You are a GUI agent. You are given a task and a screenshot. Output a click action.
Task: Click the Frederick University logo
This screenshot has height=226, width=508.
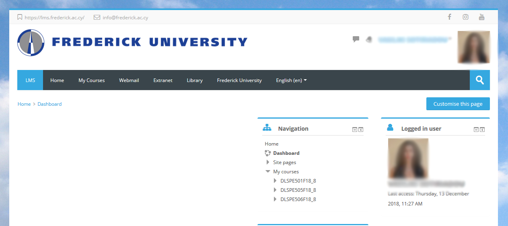132,42
